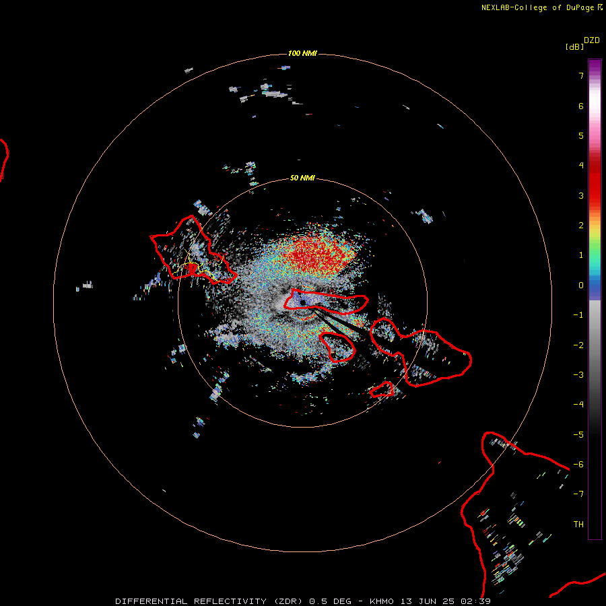Click the blue band near zero on colorbar
Image resolution: width=606 pixels, height=606 pixels.
(x=595, y=286)
